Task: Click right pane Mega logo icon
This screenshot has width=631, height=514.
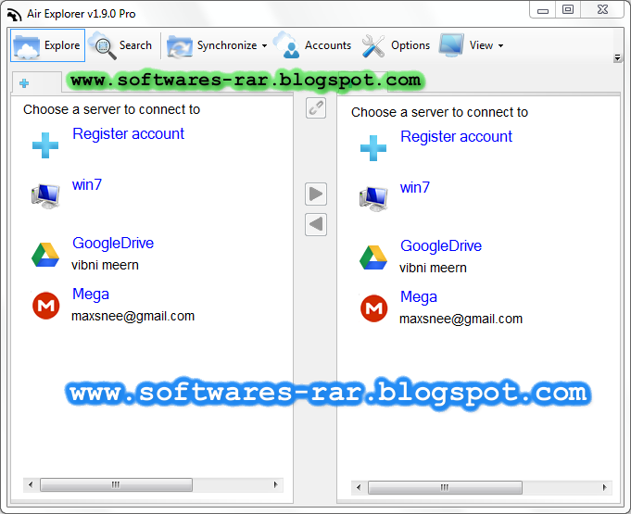Action: point(373,308)
